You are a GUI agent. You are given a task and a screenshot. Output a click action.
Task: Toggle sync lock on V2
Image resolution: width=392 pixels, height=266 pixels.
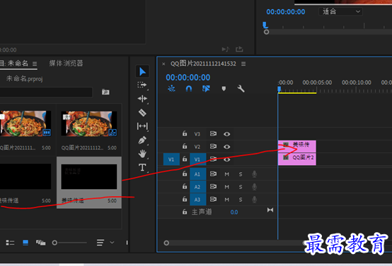point(213,147)
